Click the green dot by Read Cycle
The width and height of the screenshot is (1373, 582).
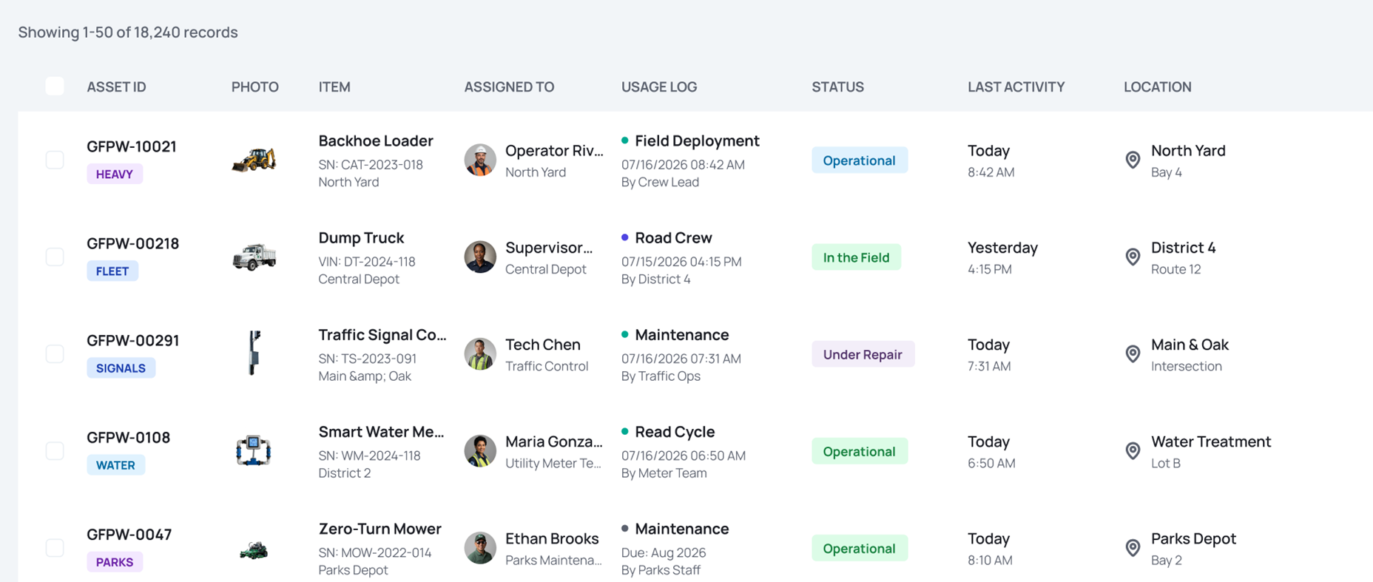pos(625,431)
